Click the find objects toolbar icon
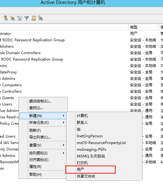Screen dimensions: 163x185 34,18
